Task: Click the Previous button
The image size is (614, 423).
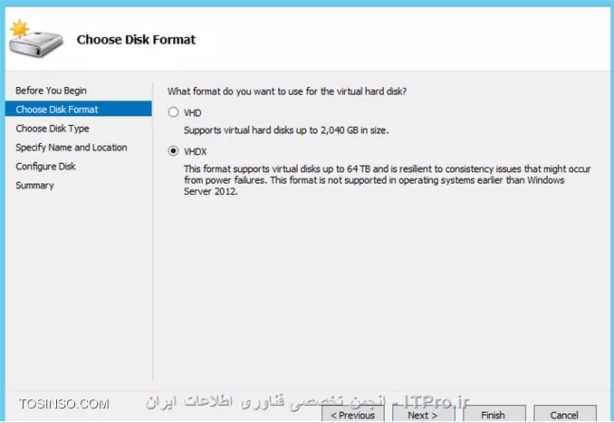Action: click(353, 414)
